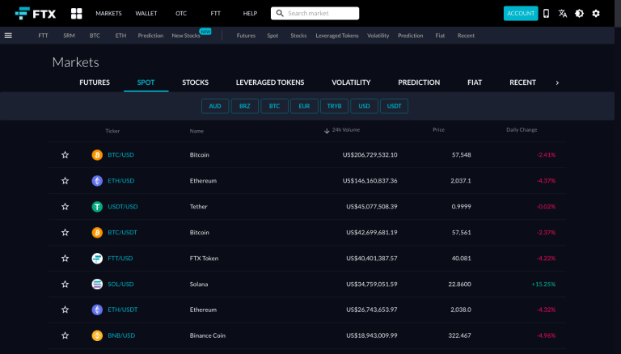Toggle dark/light theme contrast icon
621x354 pixels.
tap(579, 14)
